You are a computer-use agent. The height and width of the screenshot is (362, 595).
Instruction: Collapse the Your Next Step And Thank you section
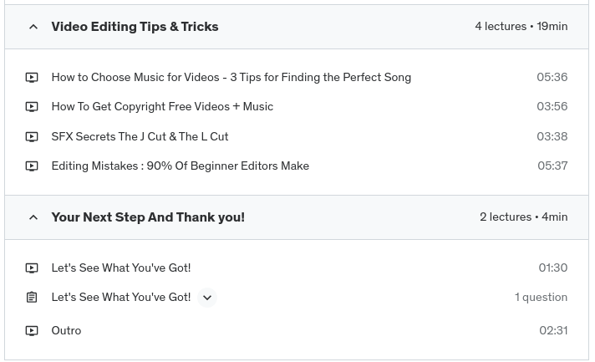[x=33, y=217]
